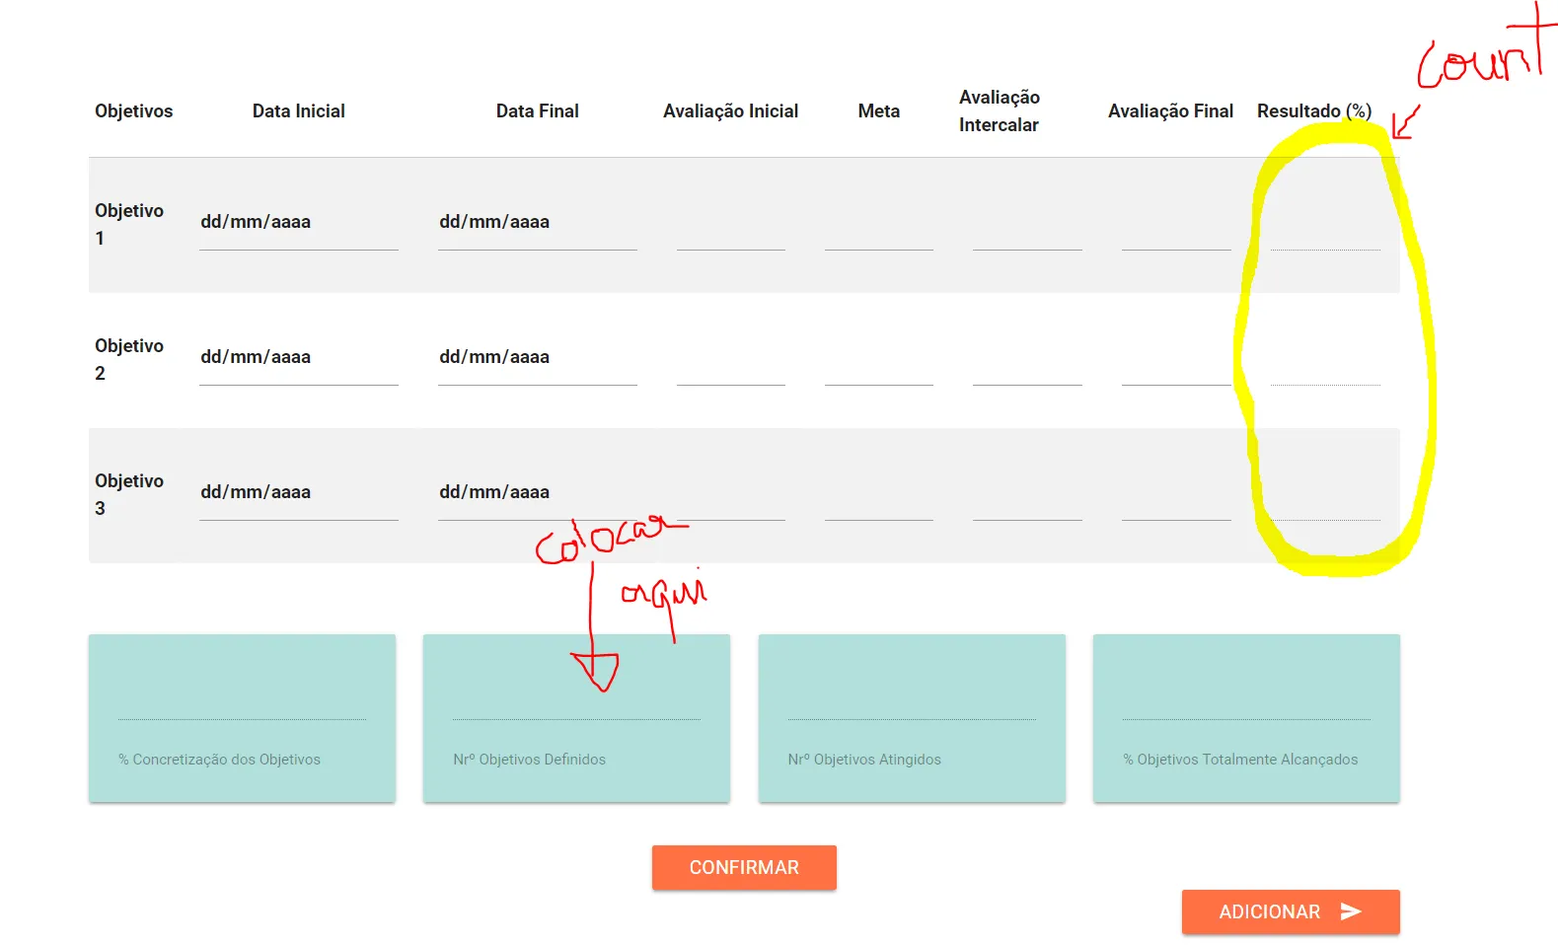The height and width of the screenshot is (945, 1558).
Task: Click the Objetivos column header
Action: pos(133,111)
